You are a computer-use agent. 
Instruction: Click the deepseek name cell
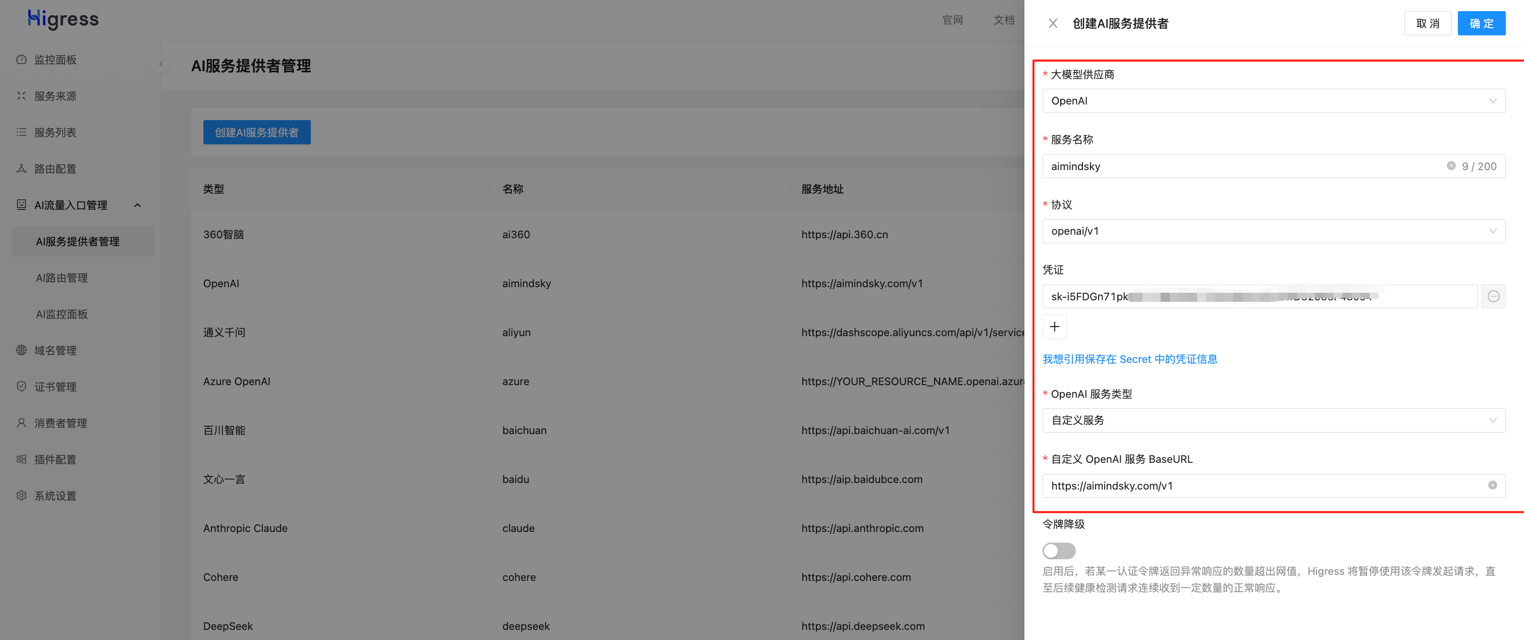pyautogui.click(x=526, y=626)
